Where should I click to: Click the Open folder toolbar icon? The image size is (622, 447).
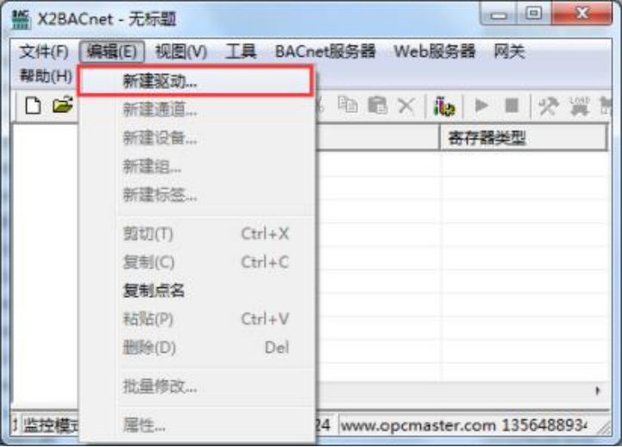click(x=63, y=105)
